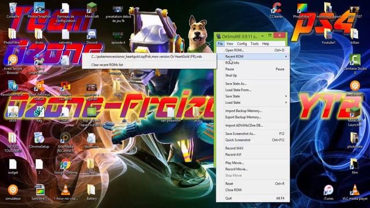Select Record WAV menu entry
This screenshot has height=208, width=370.
(x=253, y=148)
